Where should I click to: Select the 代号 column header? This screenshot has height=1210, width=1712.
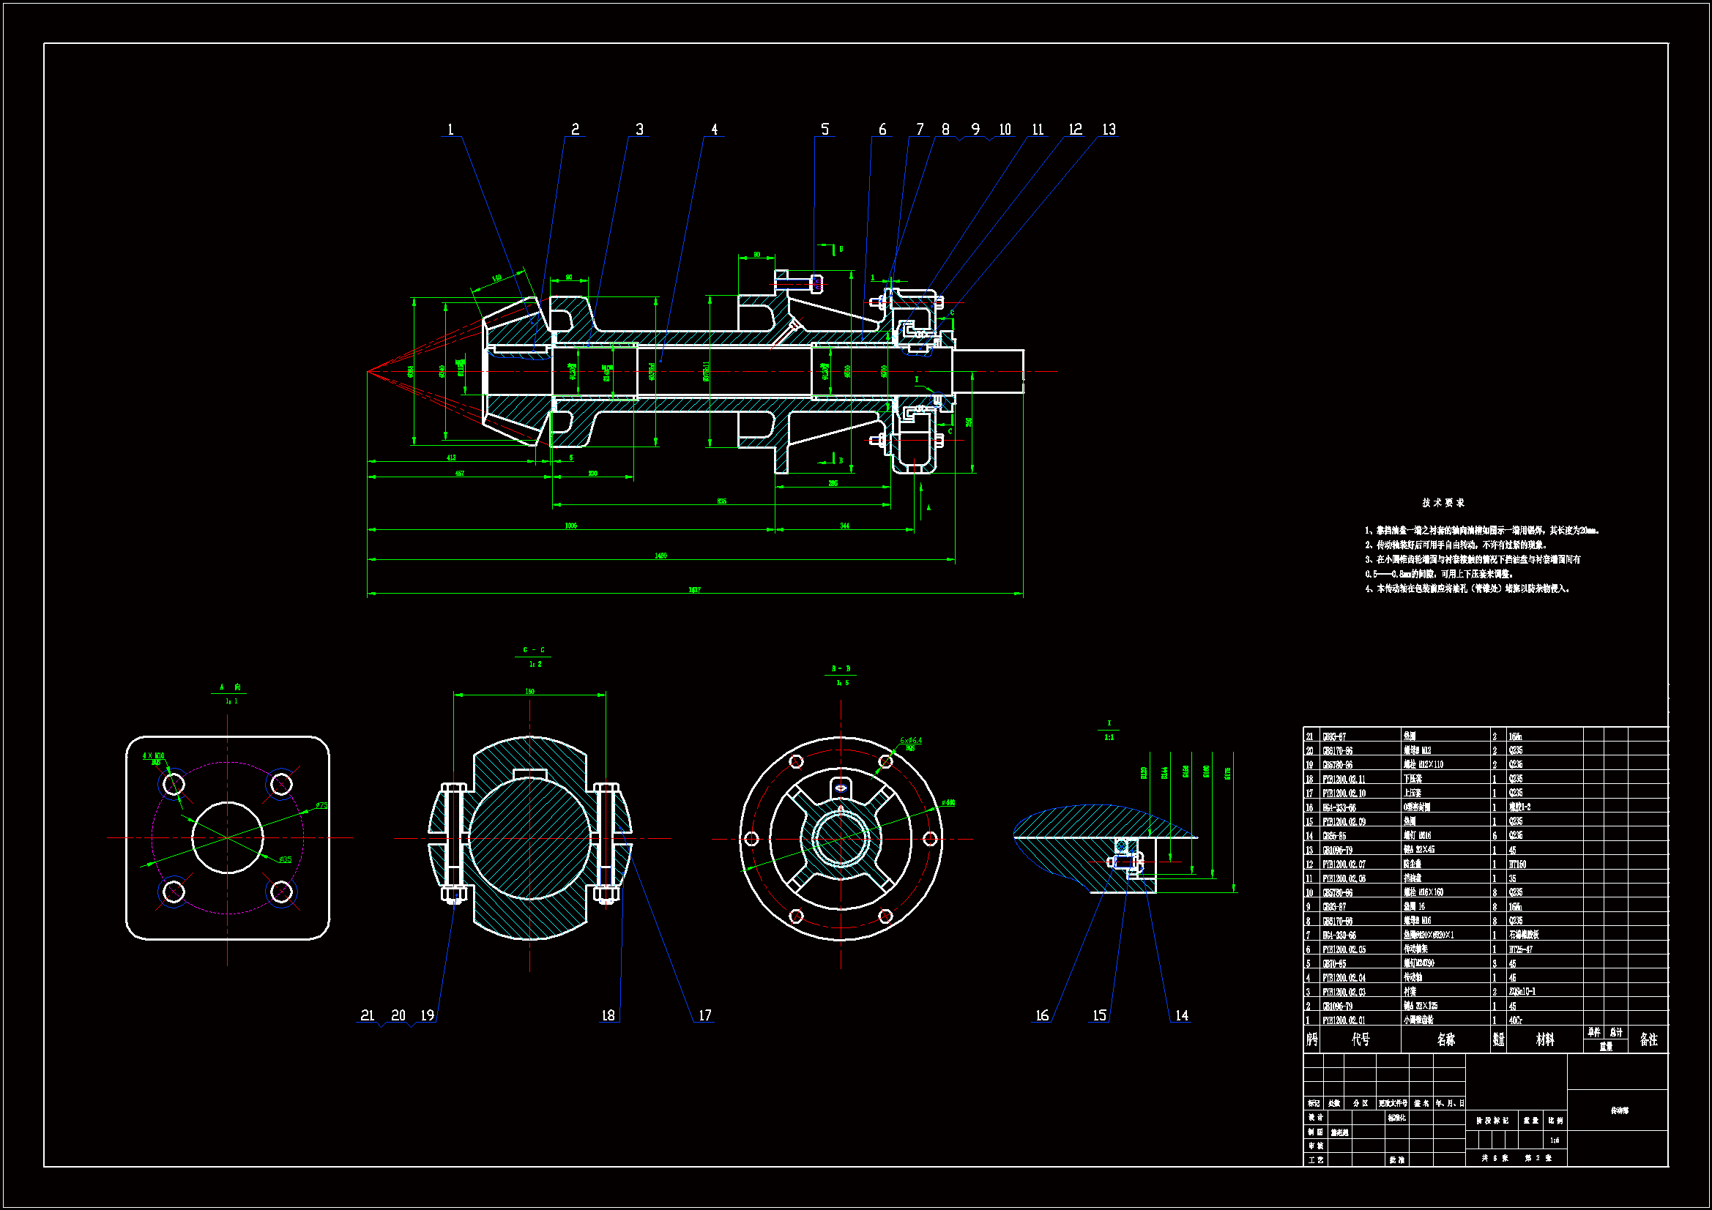pyautogui.click(x=1360, y=1039)
